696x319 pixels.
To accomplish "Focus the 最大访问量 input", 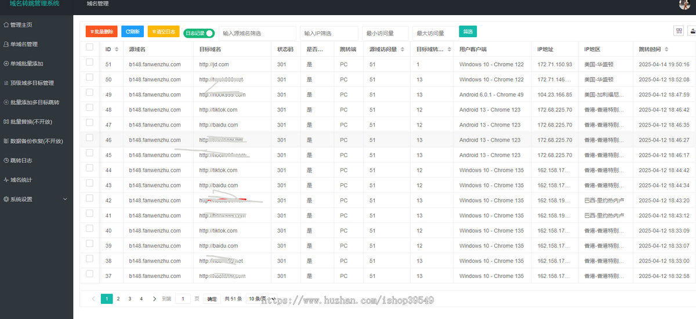I will click(x=435, y=33).
